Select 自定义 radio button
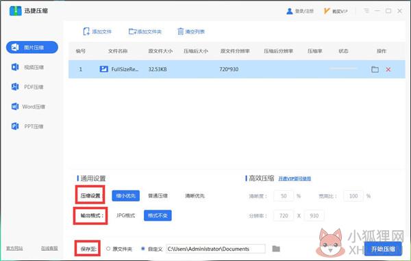Viewport: 411px width, 261px height. pos(143,249)
